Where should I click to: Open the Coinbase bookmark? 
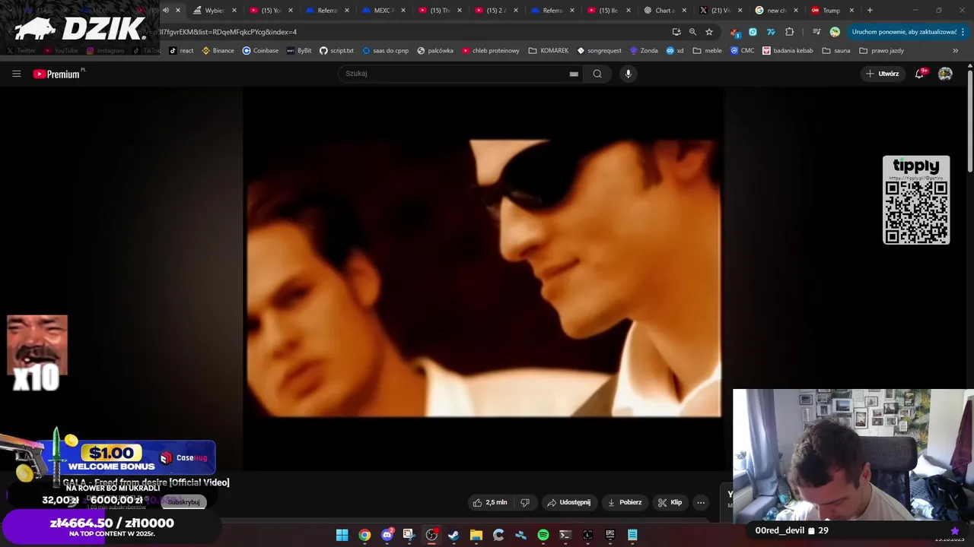coord(260,51)
